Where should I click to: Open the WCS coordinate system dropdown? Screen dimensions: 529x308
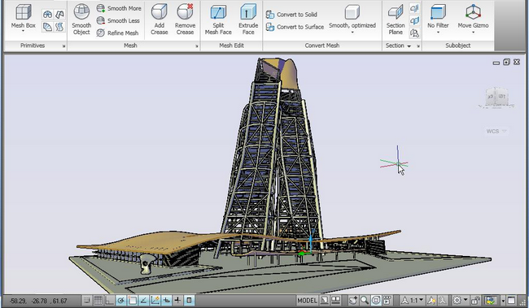pos(496,131)
